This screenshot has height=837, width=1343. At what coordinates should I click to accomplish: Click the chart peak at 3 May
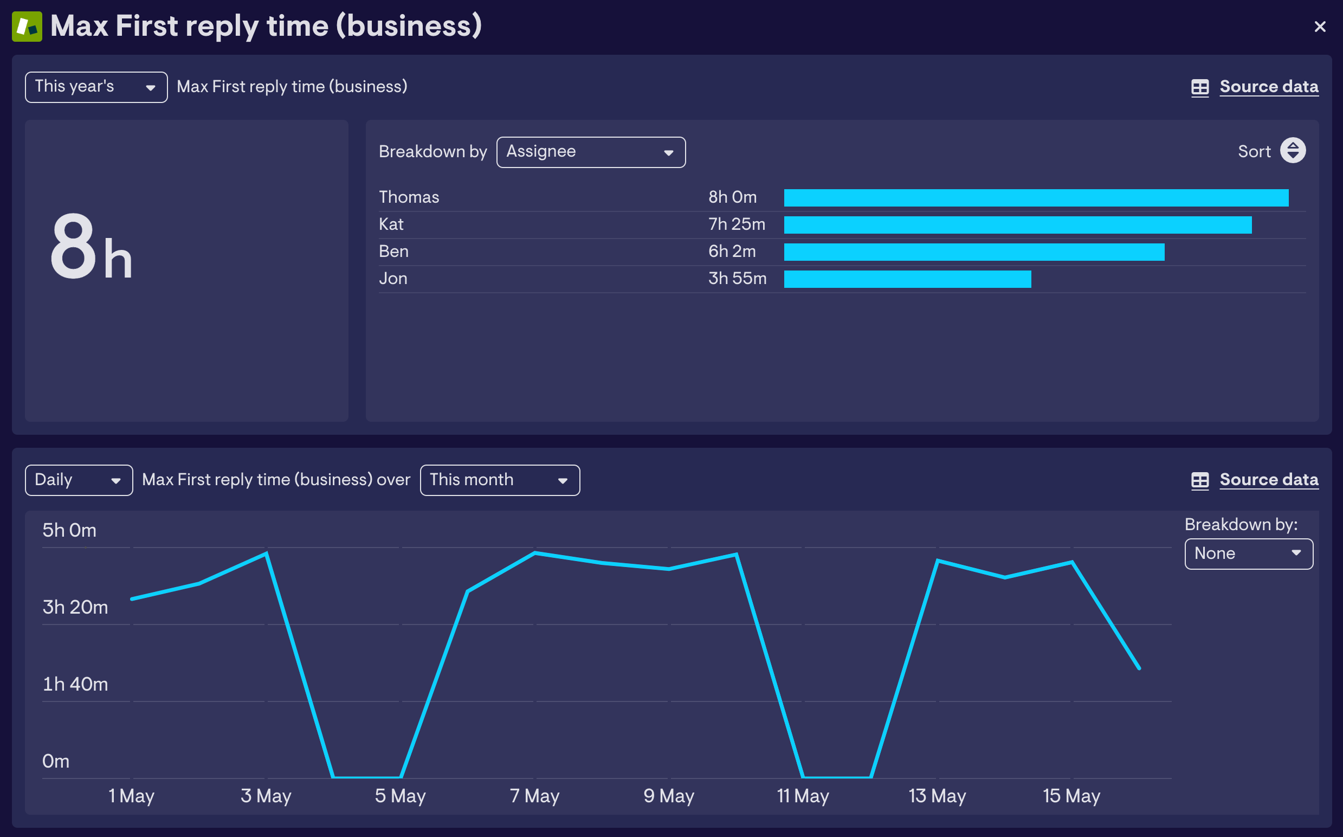tap(266, 553)
